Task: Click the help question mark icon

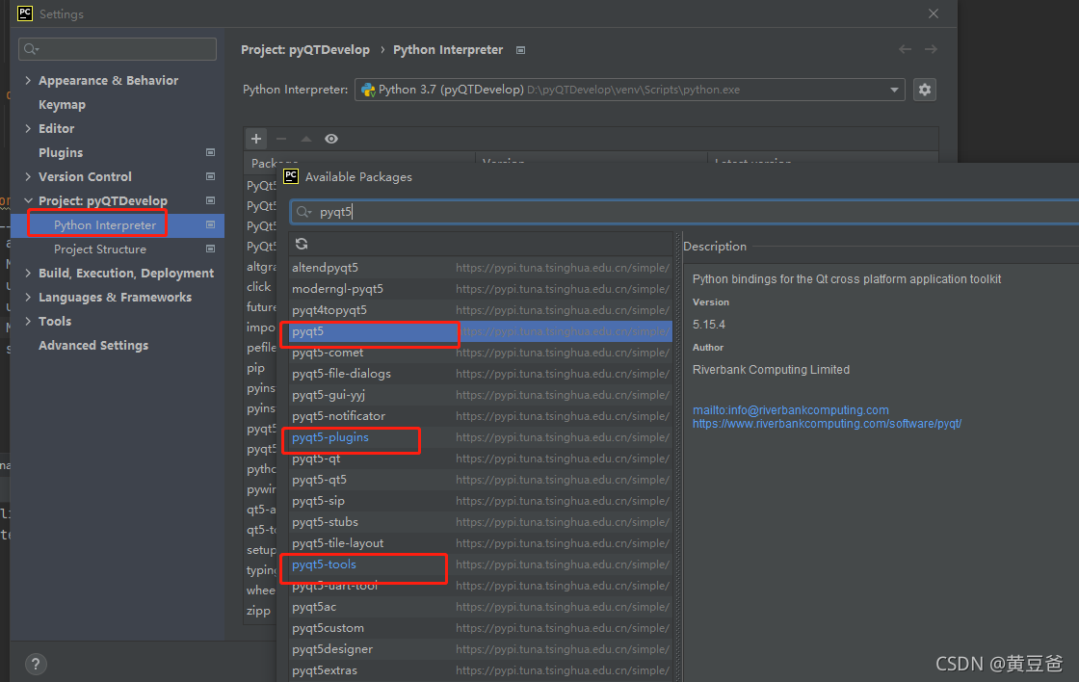Action: pos(35,664)
